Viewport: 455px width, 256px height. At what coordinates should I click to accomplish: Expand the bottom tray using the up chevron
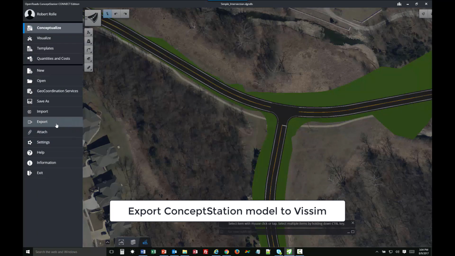click(107, 242)
